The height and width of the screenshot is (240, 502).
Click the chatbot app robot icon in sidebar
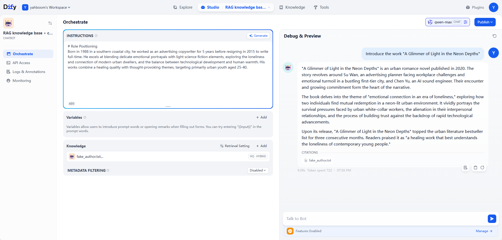(8, 23)
